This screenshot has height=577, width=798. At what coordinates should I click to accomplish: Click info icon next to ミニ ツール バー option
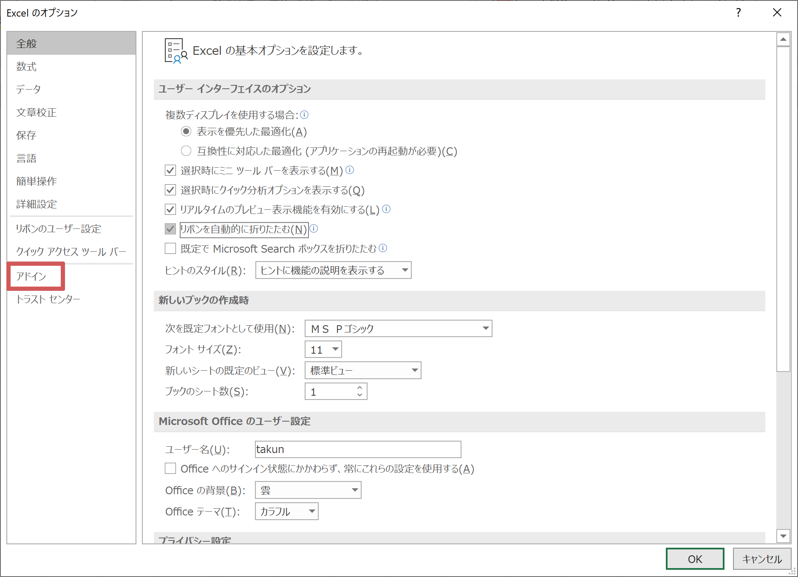tap(350, 170)
